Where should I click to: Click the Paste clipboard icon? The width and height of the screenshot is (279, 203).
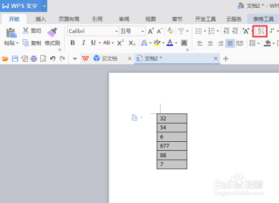point(11,33)
